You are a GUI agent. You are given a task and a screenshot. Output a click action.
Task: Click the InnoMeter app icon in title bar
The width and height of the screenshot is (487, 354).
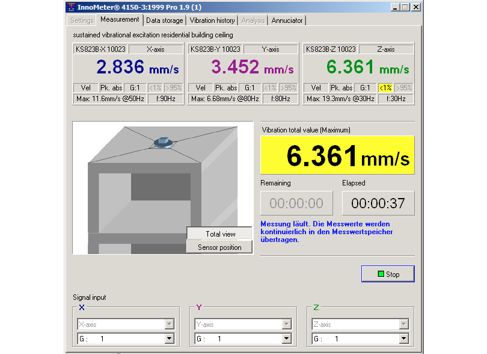72,7
